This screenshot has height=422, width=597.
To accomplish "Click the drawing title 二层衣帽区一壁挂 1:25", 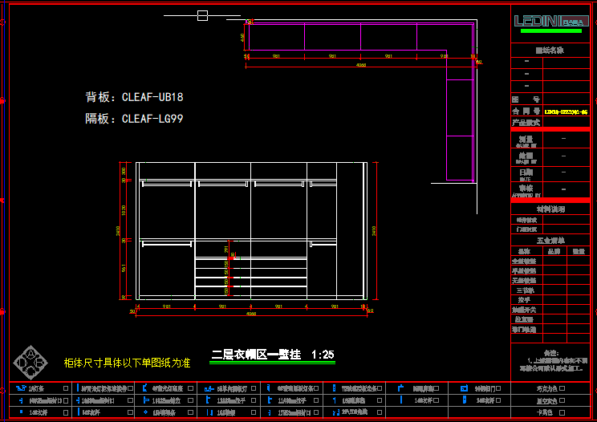I will point(272,355).
